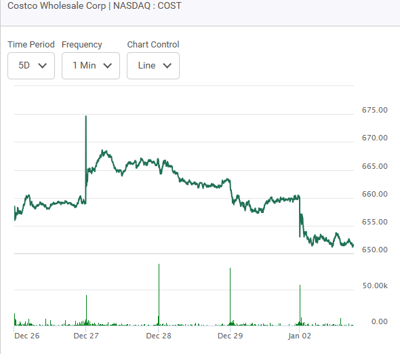400x354 pixels.
Task: Click the 650.00 price axis label
Action: coord(374,250)
